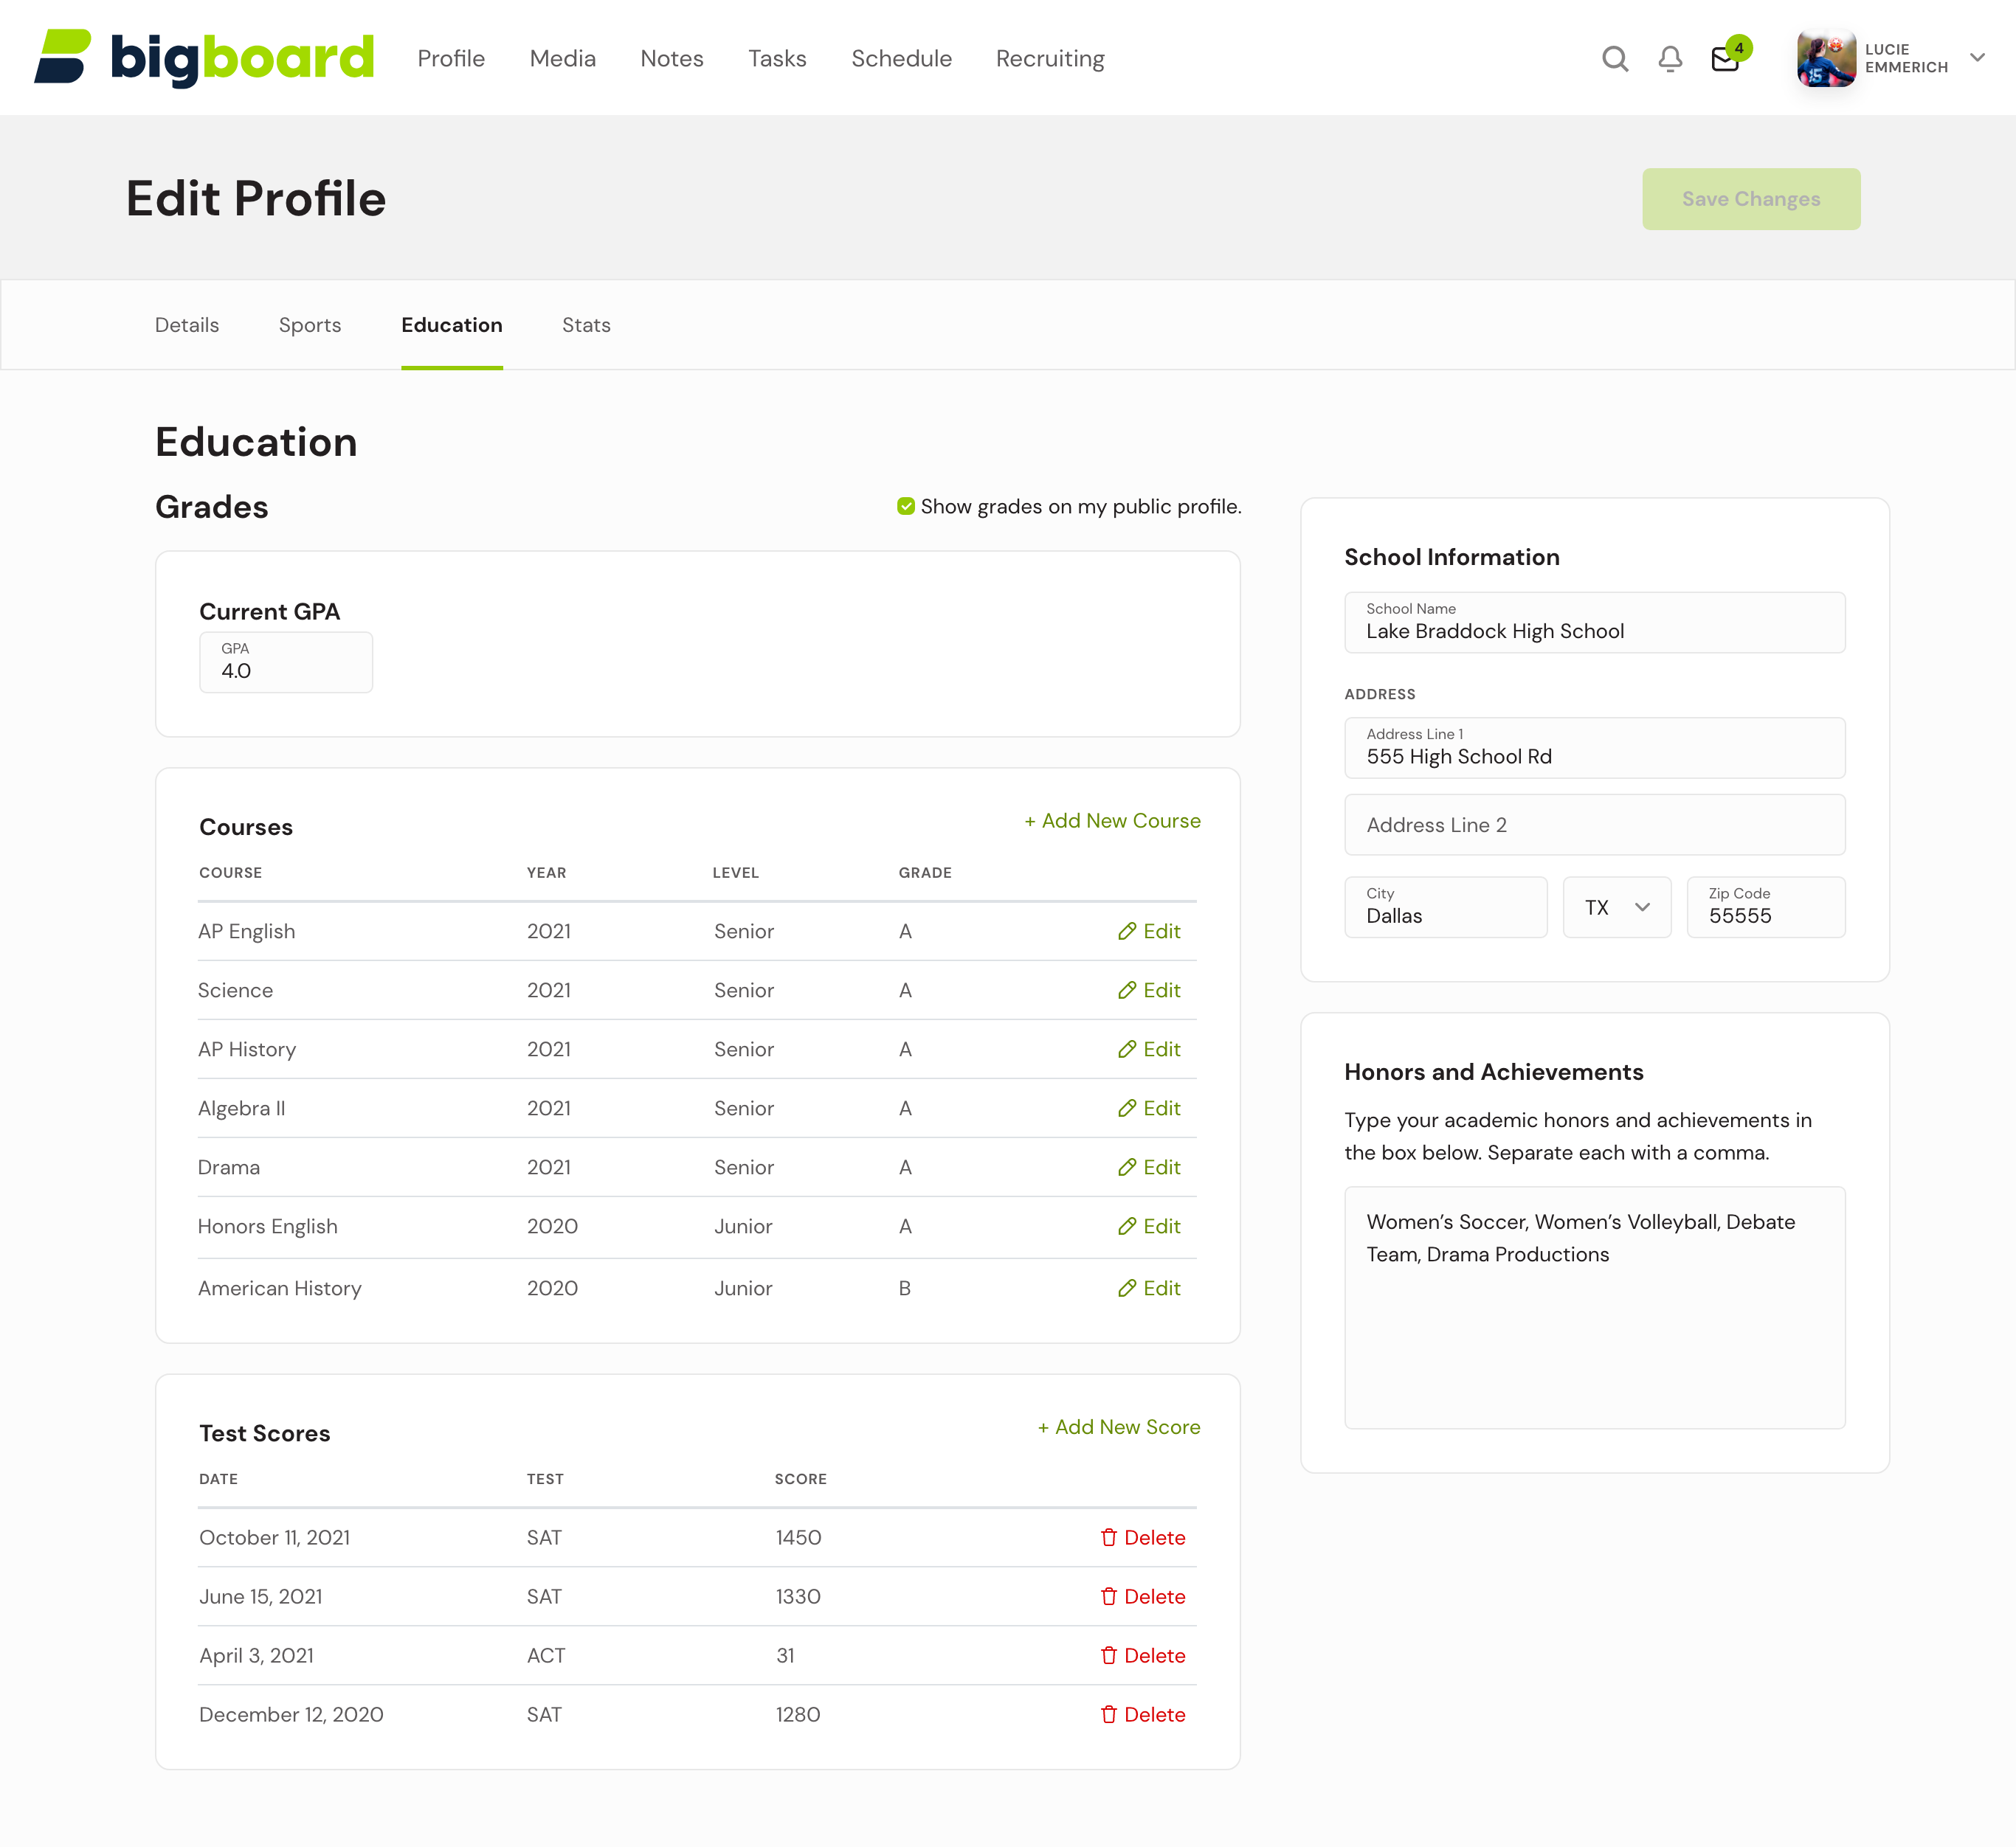Click the December 12, 2020 date cell
The height and width of the screenshot is (1847, 2016).
point(291,1714)
